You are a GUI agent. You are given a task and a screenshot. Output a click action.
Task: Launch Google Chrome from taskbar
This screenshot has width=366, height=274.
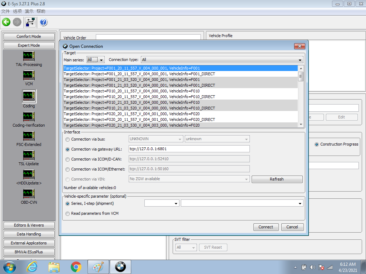click(76, 267)
